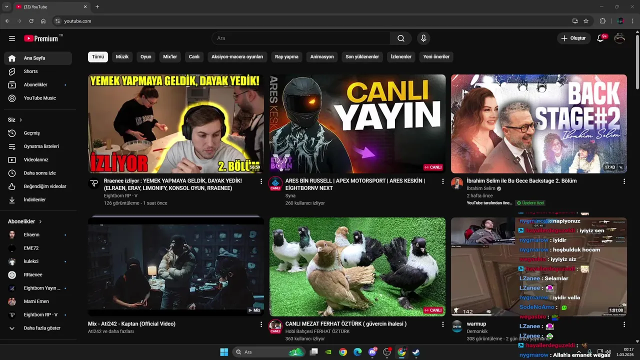Viewport: 640px width, 360px height.
Task: Select the Tümü filter chip
Action: pyautogui.click(x=98, y=57)
